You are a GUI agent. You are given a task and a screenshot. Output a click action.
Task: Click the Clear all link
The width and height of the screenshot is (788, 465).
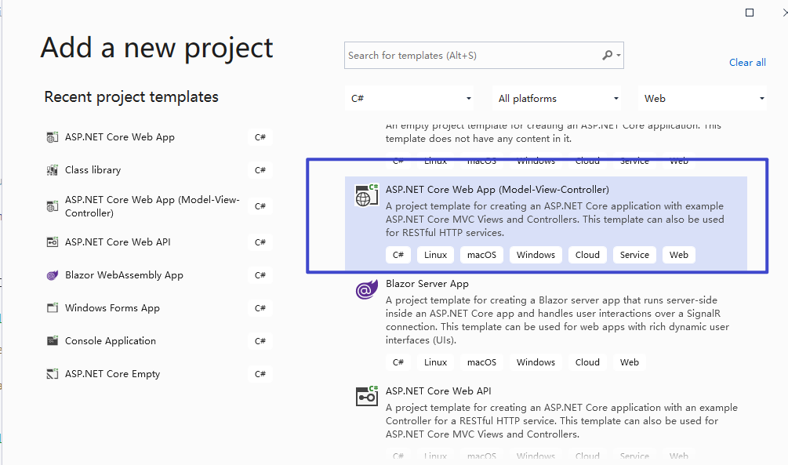click(x=747, y=62)
